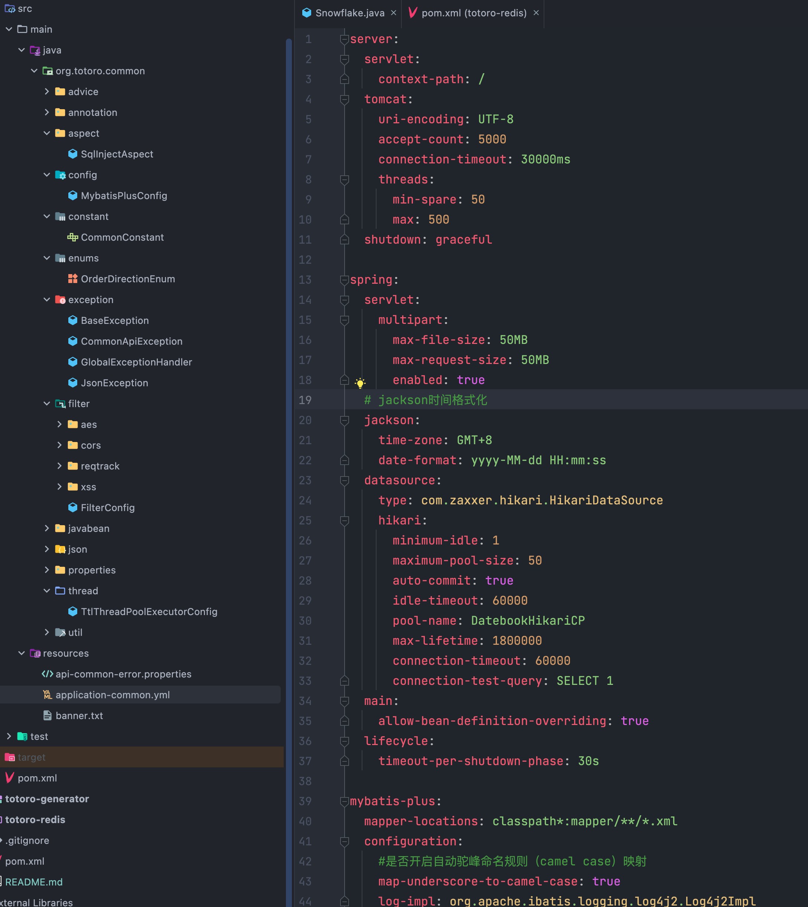Click the line number 19 gutter
Image resolution: width=808 pixels, height=907 pixels.
tap(305, 400)
